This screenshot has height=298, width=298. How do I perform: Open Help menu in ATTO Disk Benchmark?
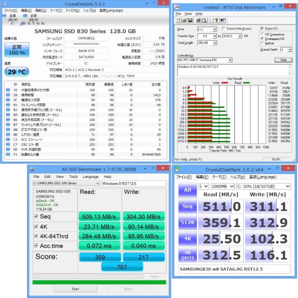click(199, 14)
